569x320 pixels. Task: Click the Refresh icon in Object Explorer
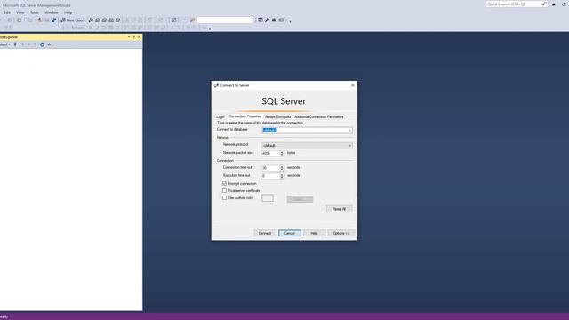[42, 44]
